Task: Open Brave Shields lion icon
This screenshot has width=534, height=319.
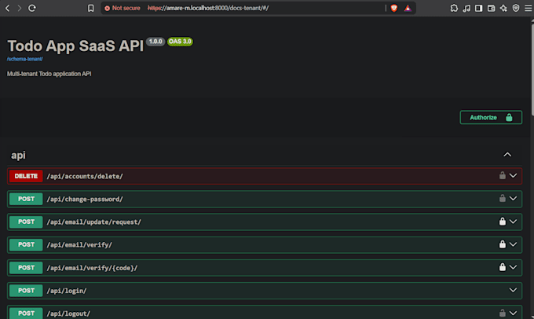Action: point(394,8)
